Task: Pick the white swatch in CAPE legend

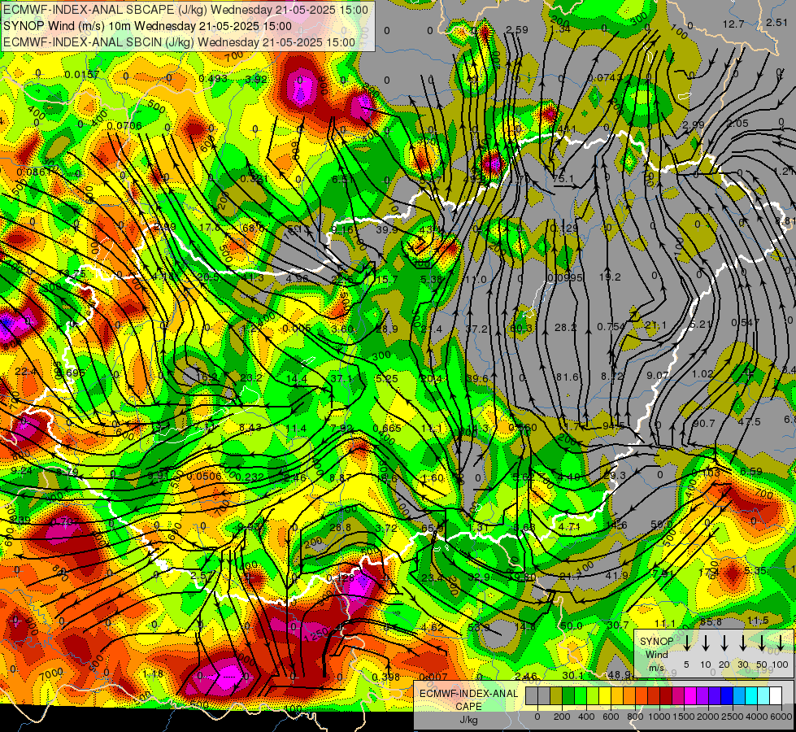Action: [775, 696]
